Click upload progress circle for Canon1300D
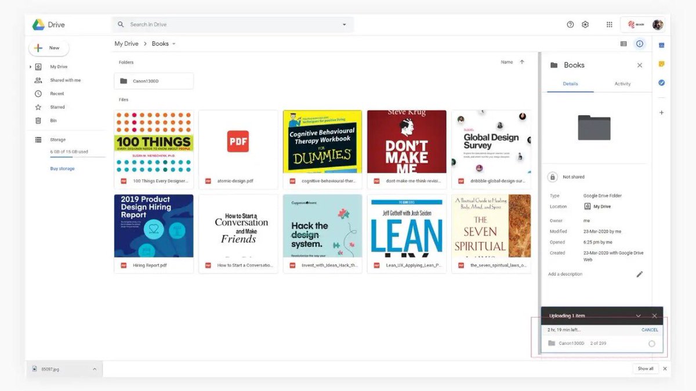696x391 pixels. click(x=651, y=344)
